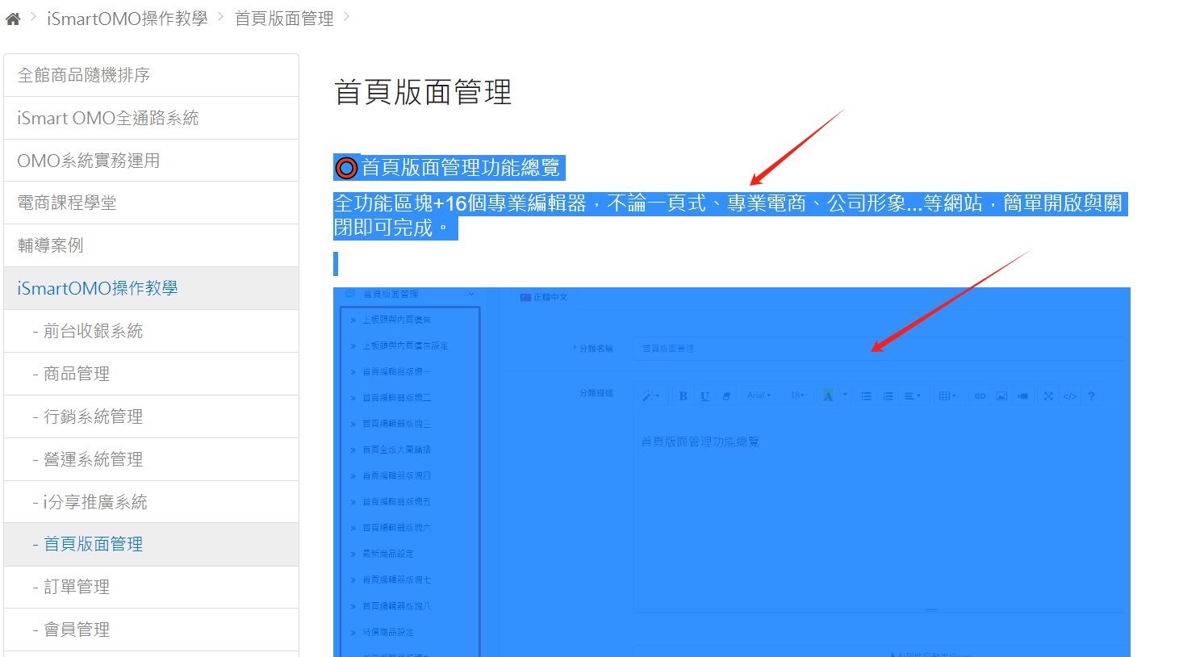Click the fullscreen icon in editor screenshot
Viewport: 1204px width, 657px height.
(1048, 396)
